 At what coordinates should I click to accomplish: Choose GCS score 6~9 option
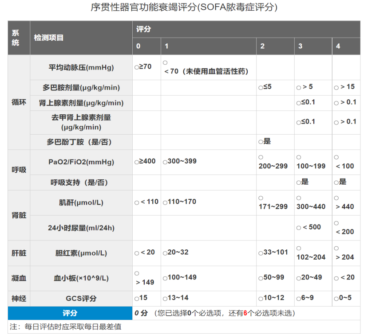299,299
